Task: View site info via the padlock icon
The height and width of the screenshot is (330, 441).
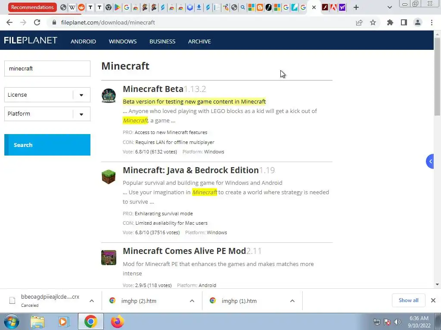Action: coord(54,22)
